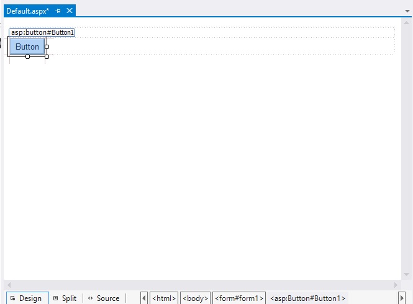
Task: Click the tag navigator right arrow
Action: 402,298
